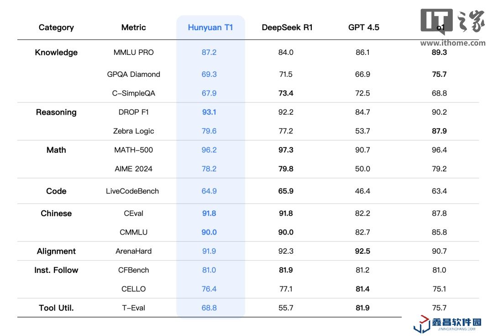
Task: Click the Metric column header
Action: pyautogui.click(x=134, y=27)
